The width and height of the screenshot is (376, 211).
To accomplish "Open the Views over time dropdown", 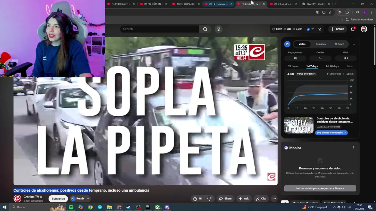I will [306, 74].
